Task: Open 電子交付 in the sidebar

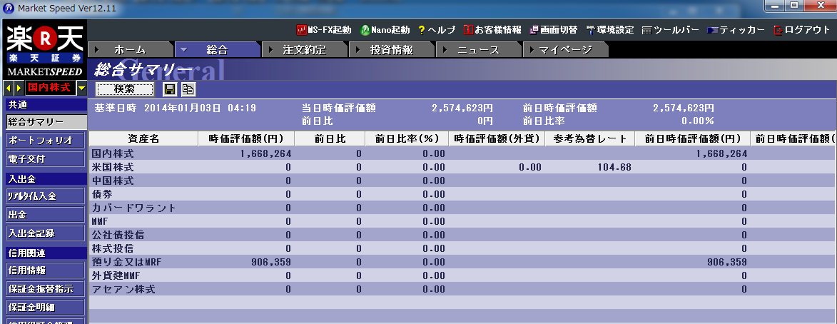Action: pyautogui.click(x=45, y=159)
